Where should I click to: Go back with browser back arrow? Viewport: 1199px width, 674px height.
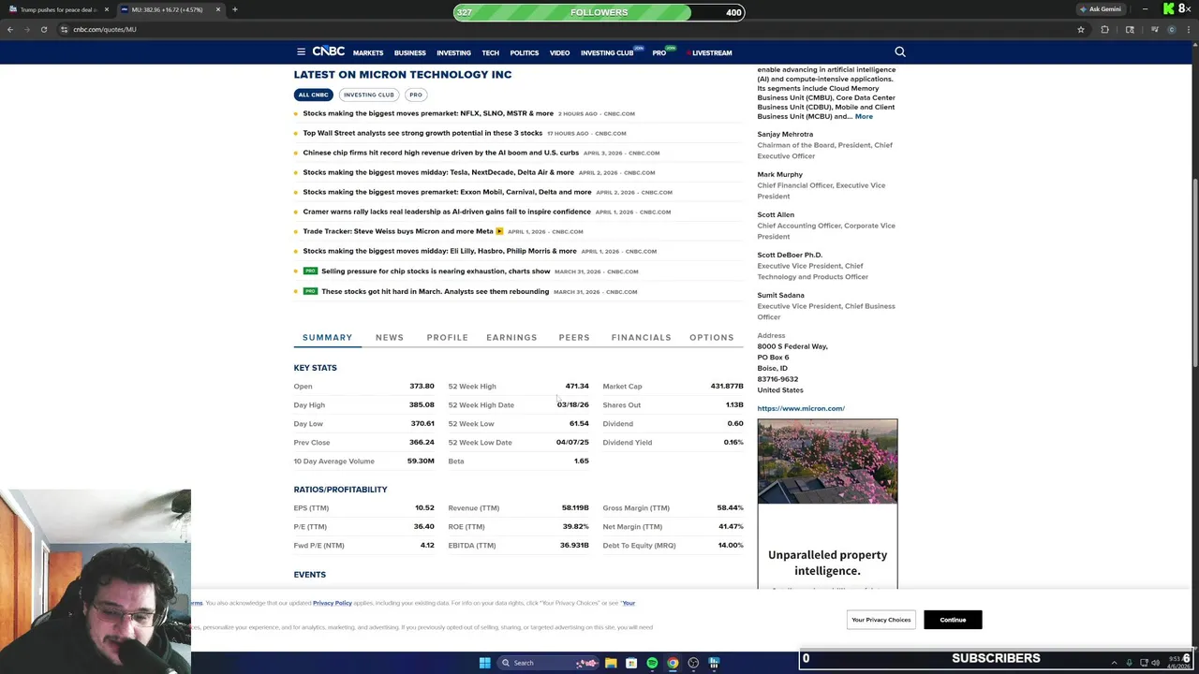point(10,29)
